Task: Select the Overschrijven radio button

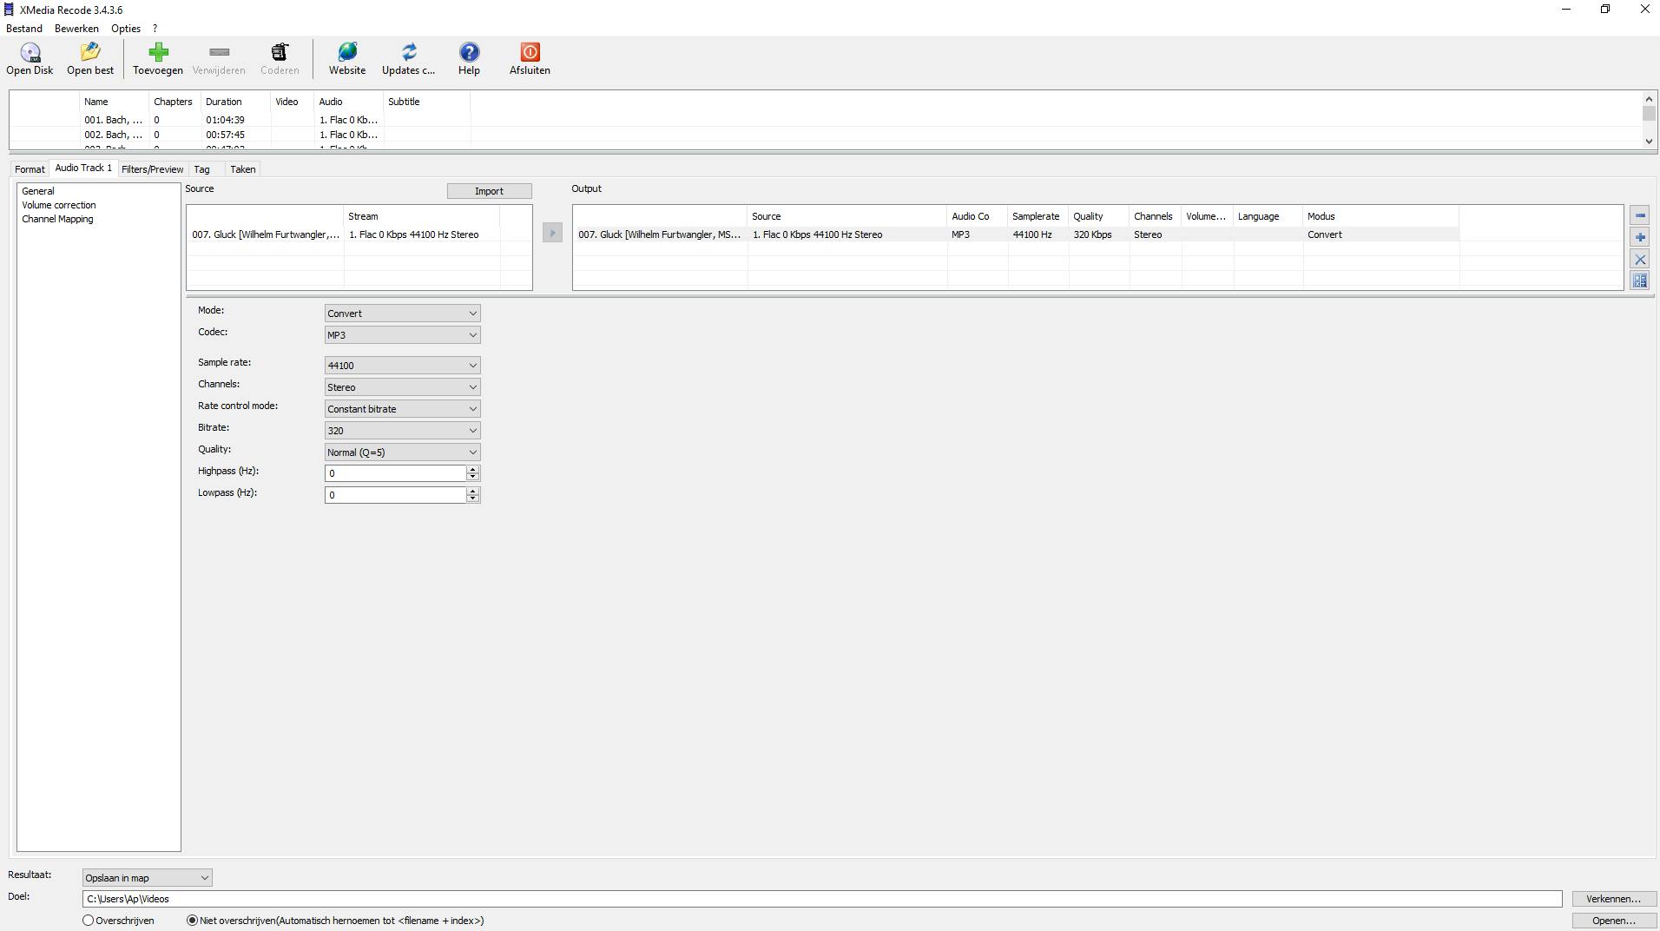Action: (x=89, y=921)
